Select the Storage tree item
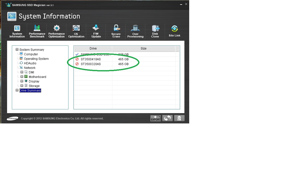 (34, 86)
